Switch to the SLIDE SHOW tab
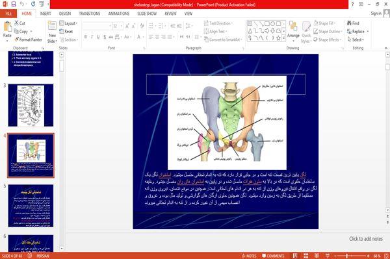 coord(147,14)
